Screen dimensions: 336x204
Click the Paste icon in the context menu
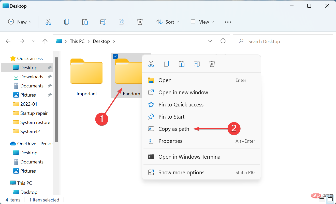pos(182,64)
